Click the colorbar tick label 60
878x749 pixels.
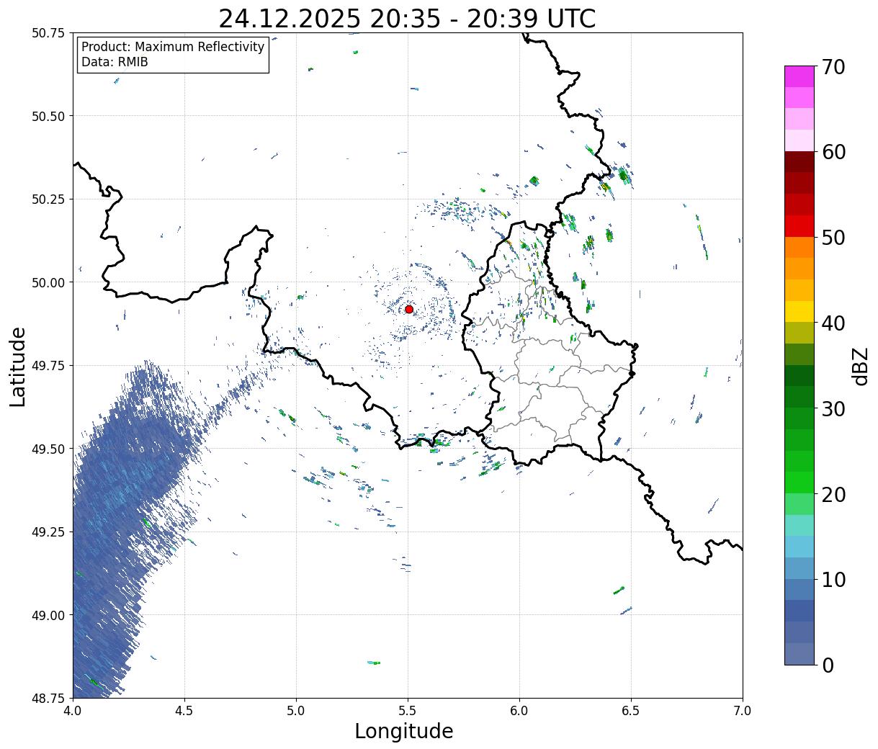click(x=833, y=152)
